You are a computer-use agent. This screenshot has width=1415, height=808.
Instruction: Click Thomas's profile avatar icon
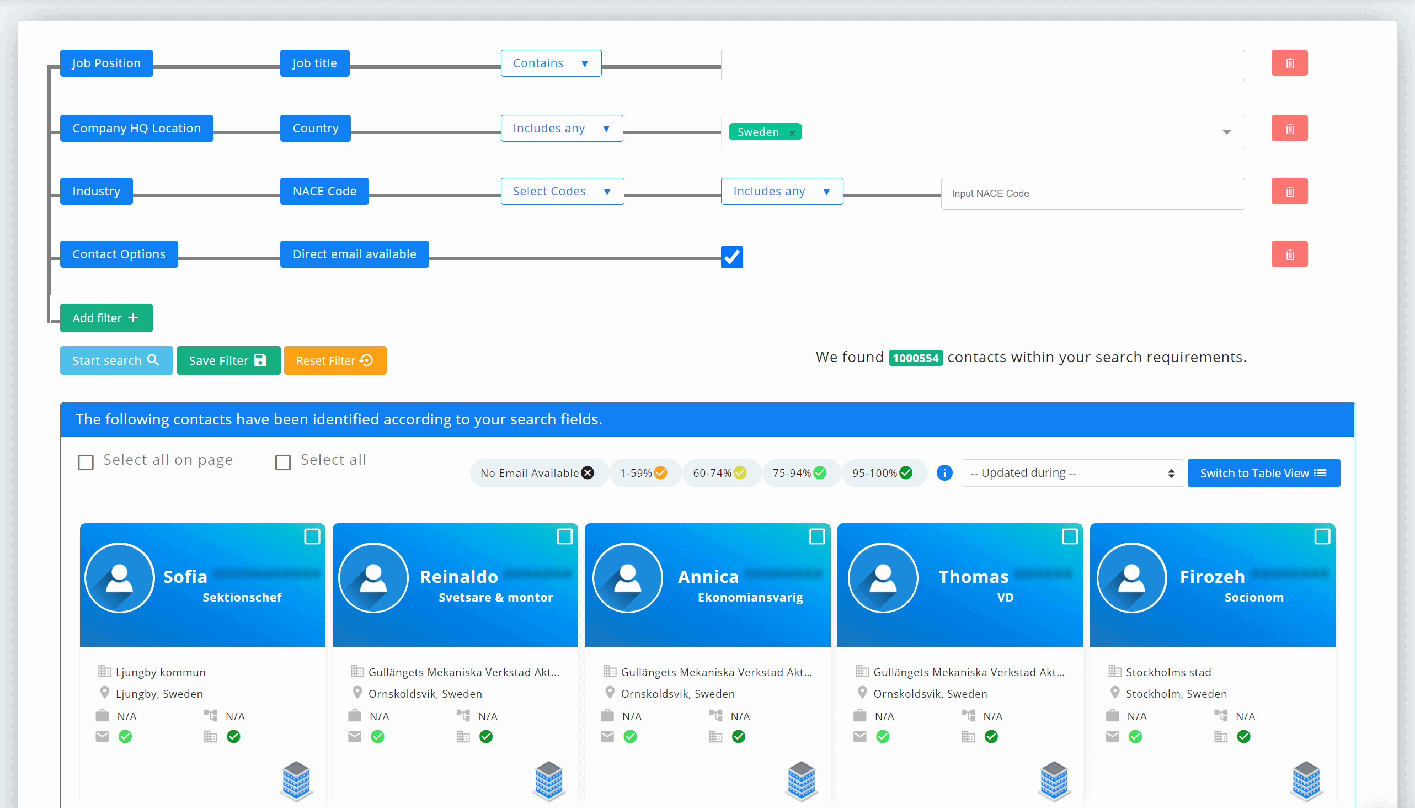click(883, 578)
